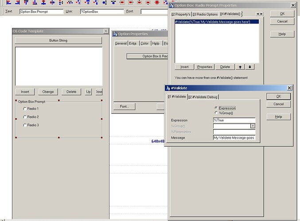Click the Properties button under validate list

click(205, 67)
